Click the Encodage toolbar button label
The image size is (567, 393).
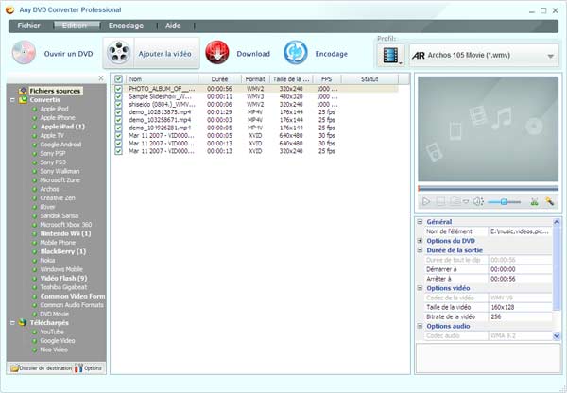click(332, 54)
